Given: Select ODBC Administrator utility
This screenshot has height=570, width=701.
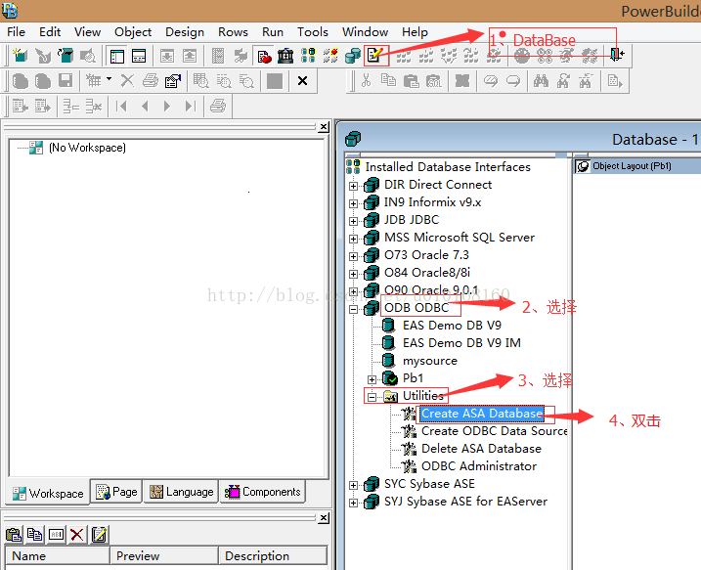Looking at the screenshot, I should 479,466.
